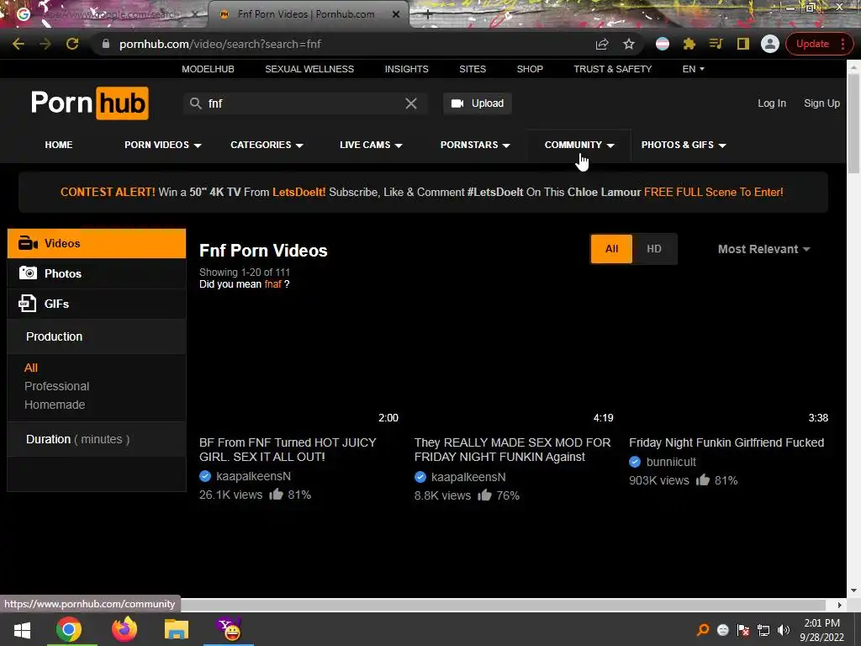Viewport: 861px width, 646px height.
Task: Collapse the Production filter section
Action: pos(97,336)
